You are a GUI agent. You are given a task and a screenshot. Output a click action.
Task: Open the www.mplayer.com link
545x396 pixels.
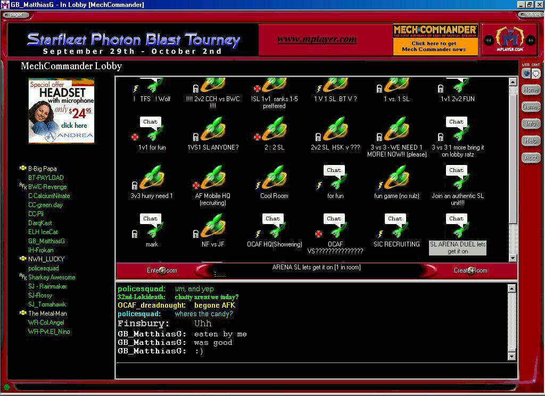317,39
